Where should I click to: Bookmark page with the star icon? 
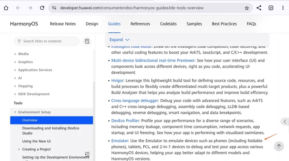(247, 8)
